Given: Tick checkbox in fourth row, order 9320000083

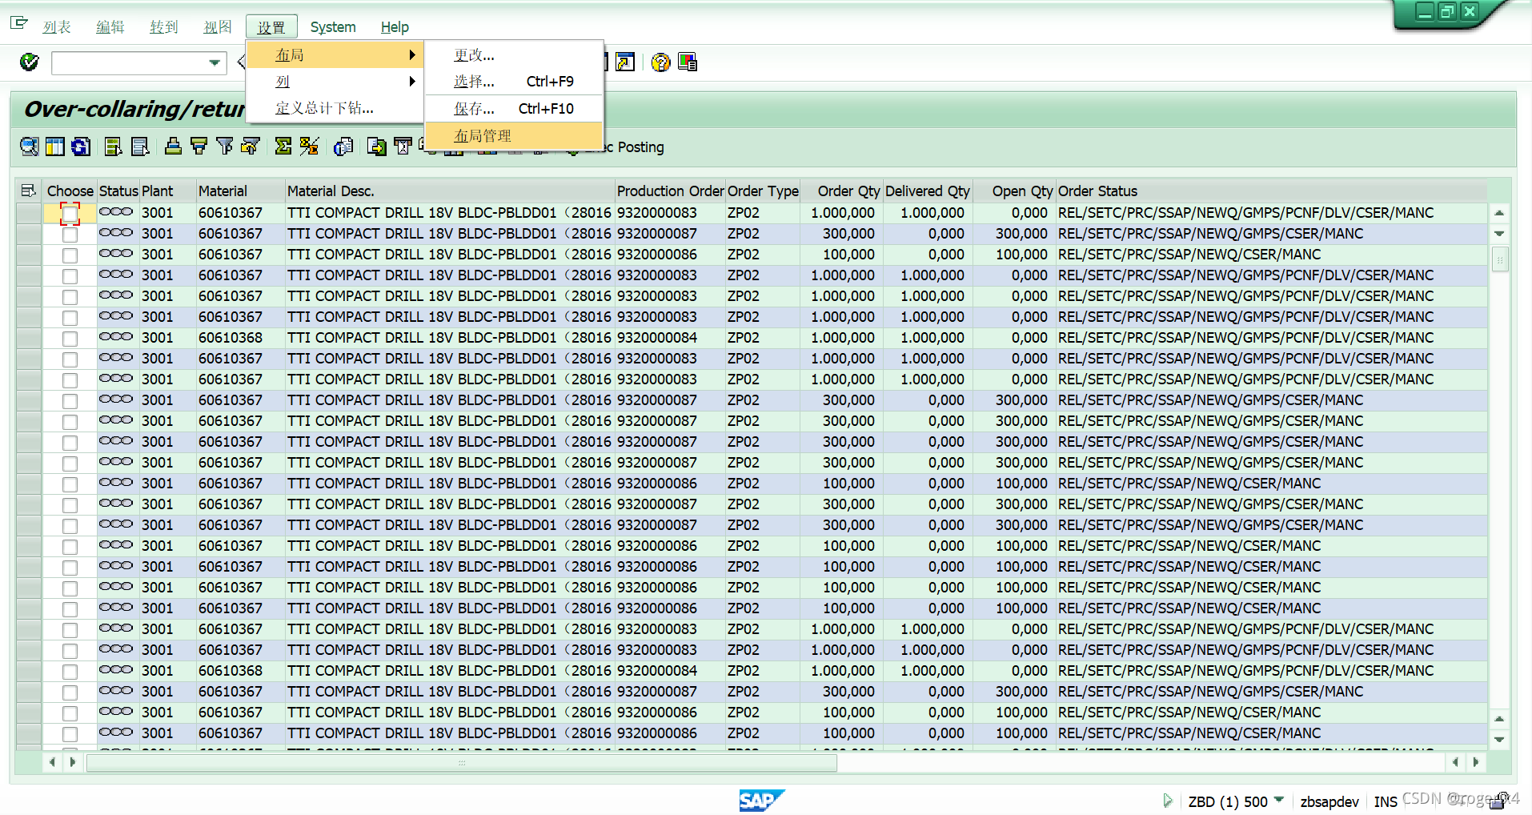Looking at the screenshot, I should [70, 276].
